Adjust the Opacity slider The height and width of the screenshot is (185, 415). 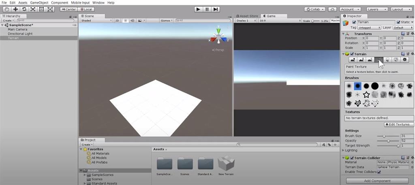coord(388,140)
